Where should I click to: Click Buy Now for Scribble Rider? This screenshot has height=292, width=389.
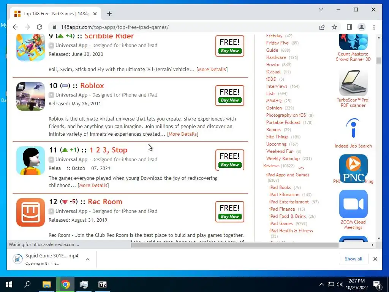(x=230, y=51)
